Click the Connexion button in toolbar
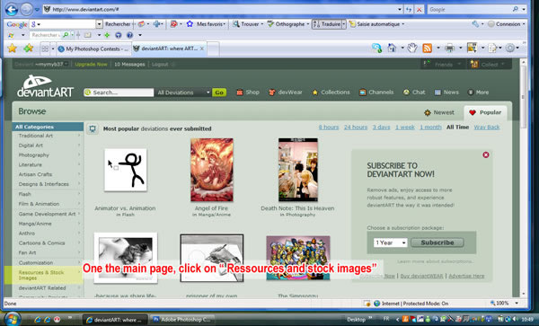The width and height of the screenshot is (539, 326). coord(506,24)
